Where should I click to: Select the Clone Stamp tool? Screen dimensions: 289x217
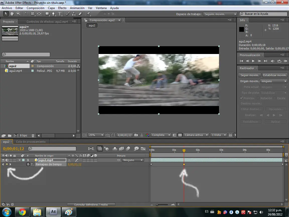tap(74, 14)
